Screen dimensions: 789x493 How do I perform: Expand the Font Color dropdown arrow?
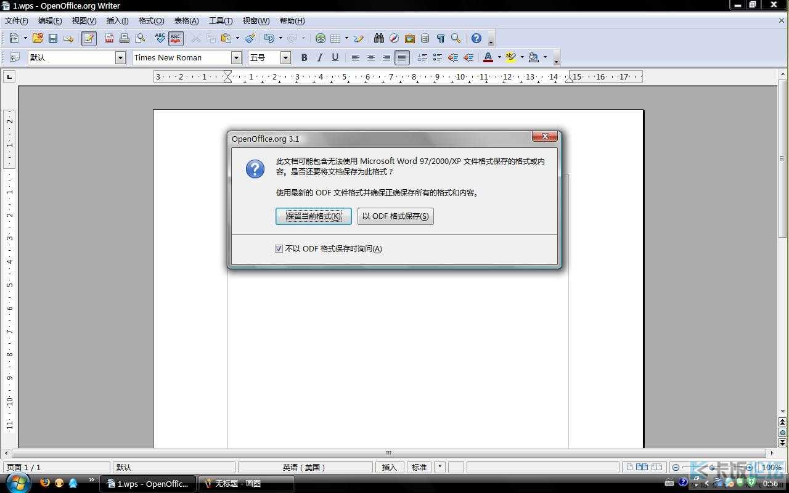499,57
